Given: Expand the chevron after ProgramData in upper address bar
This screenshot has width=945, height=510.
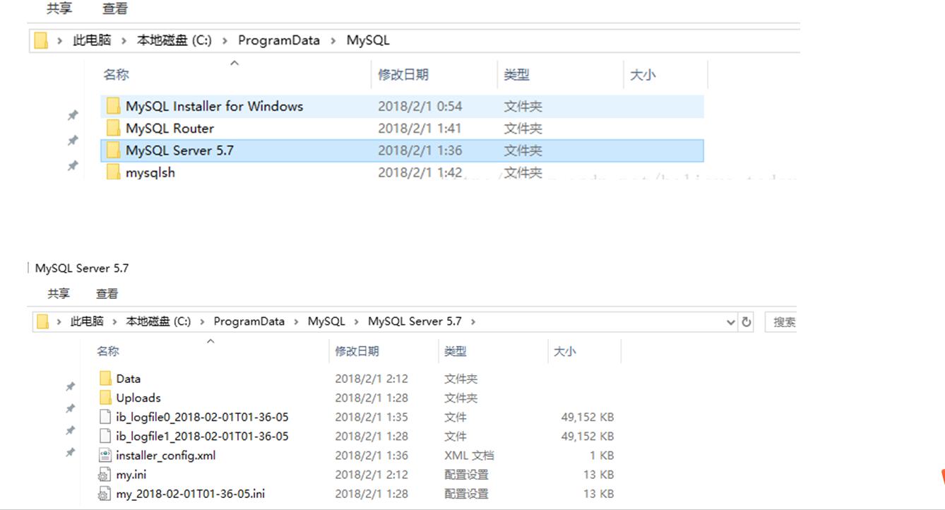Looking at the screenshot, I should coord(333,40).
